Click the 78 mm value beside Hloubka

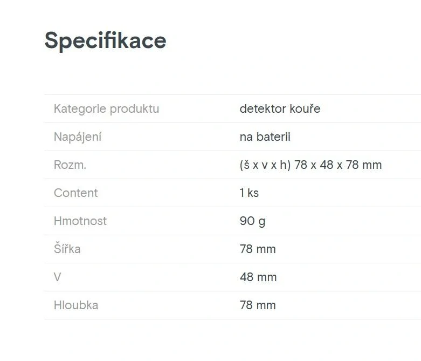(258, 305)
